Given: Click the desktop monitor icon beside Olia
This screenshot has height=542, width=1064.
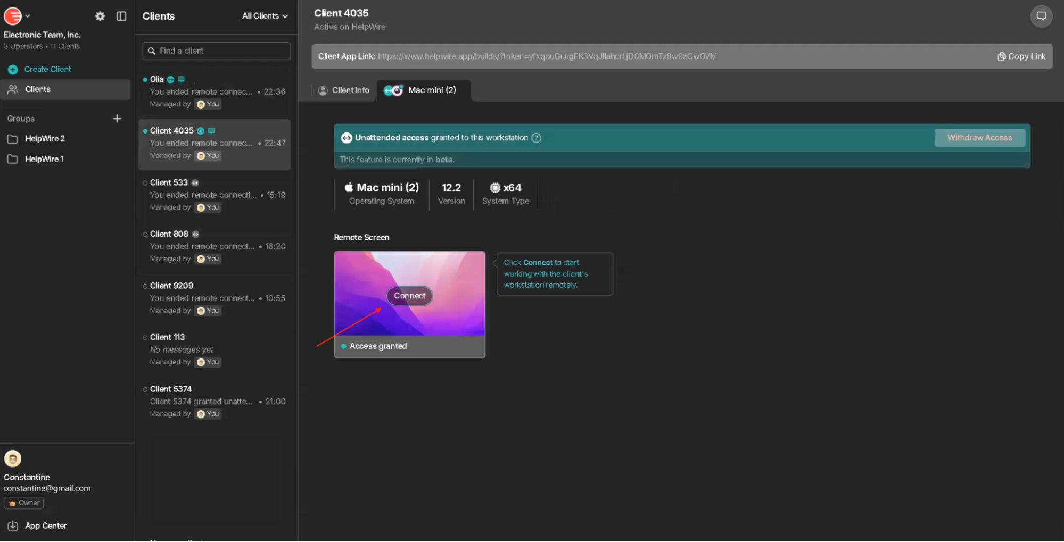Looking at the screenshot, I should click(181, 79).
